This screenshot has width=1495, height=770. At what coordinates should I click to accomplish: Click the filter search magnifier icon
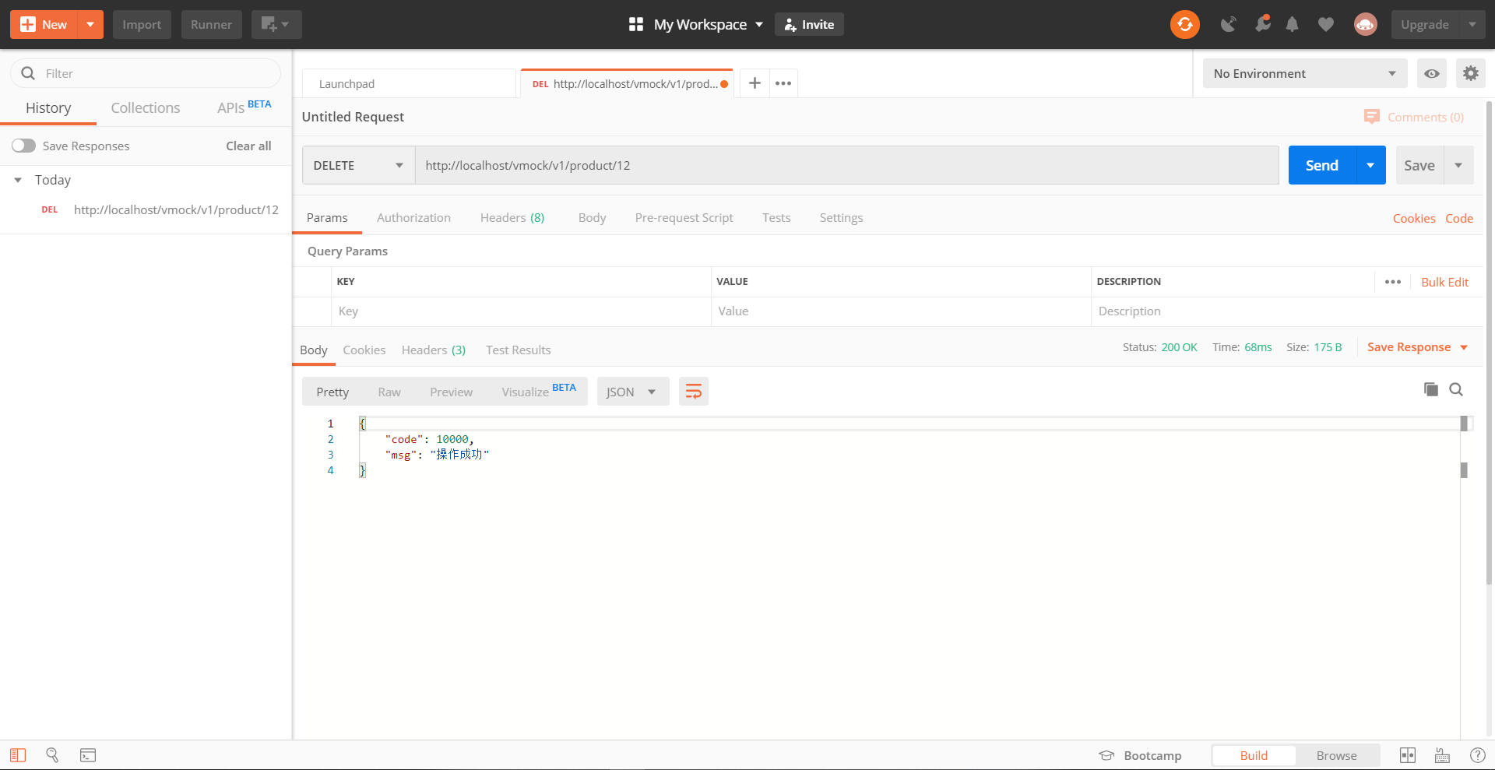[28, 73]
